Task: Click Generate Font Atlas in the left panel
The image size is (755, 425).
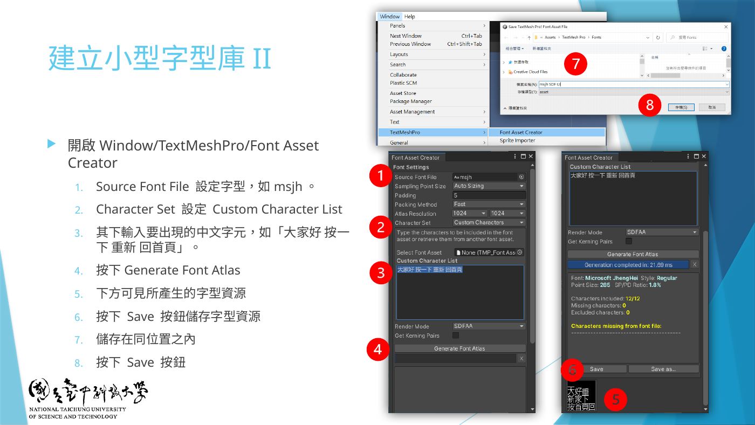Action: (x=459, y=348)
